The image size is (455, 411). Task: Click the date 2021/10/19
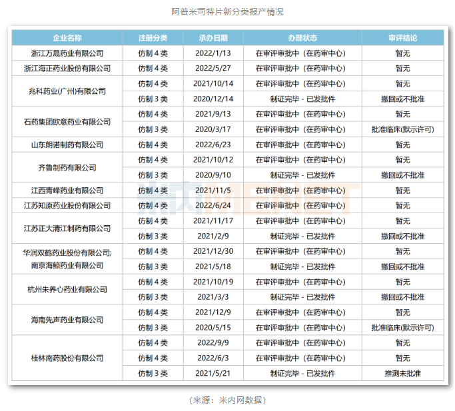pyautogui.click(x=213, y=282)
